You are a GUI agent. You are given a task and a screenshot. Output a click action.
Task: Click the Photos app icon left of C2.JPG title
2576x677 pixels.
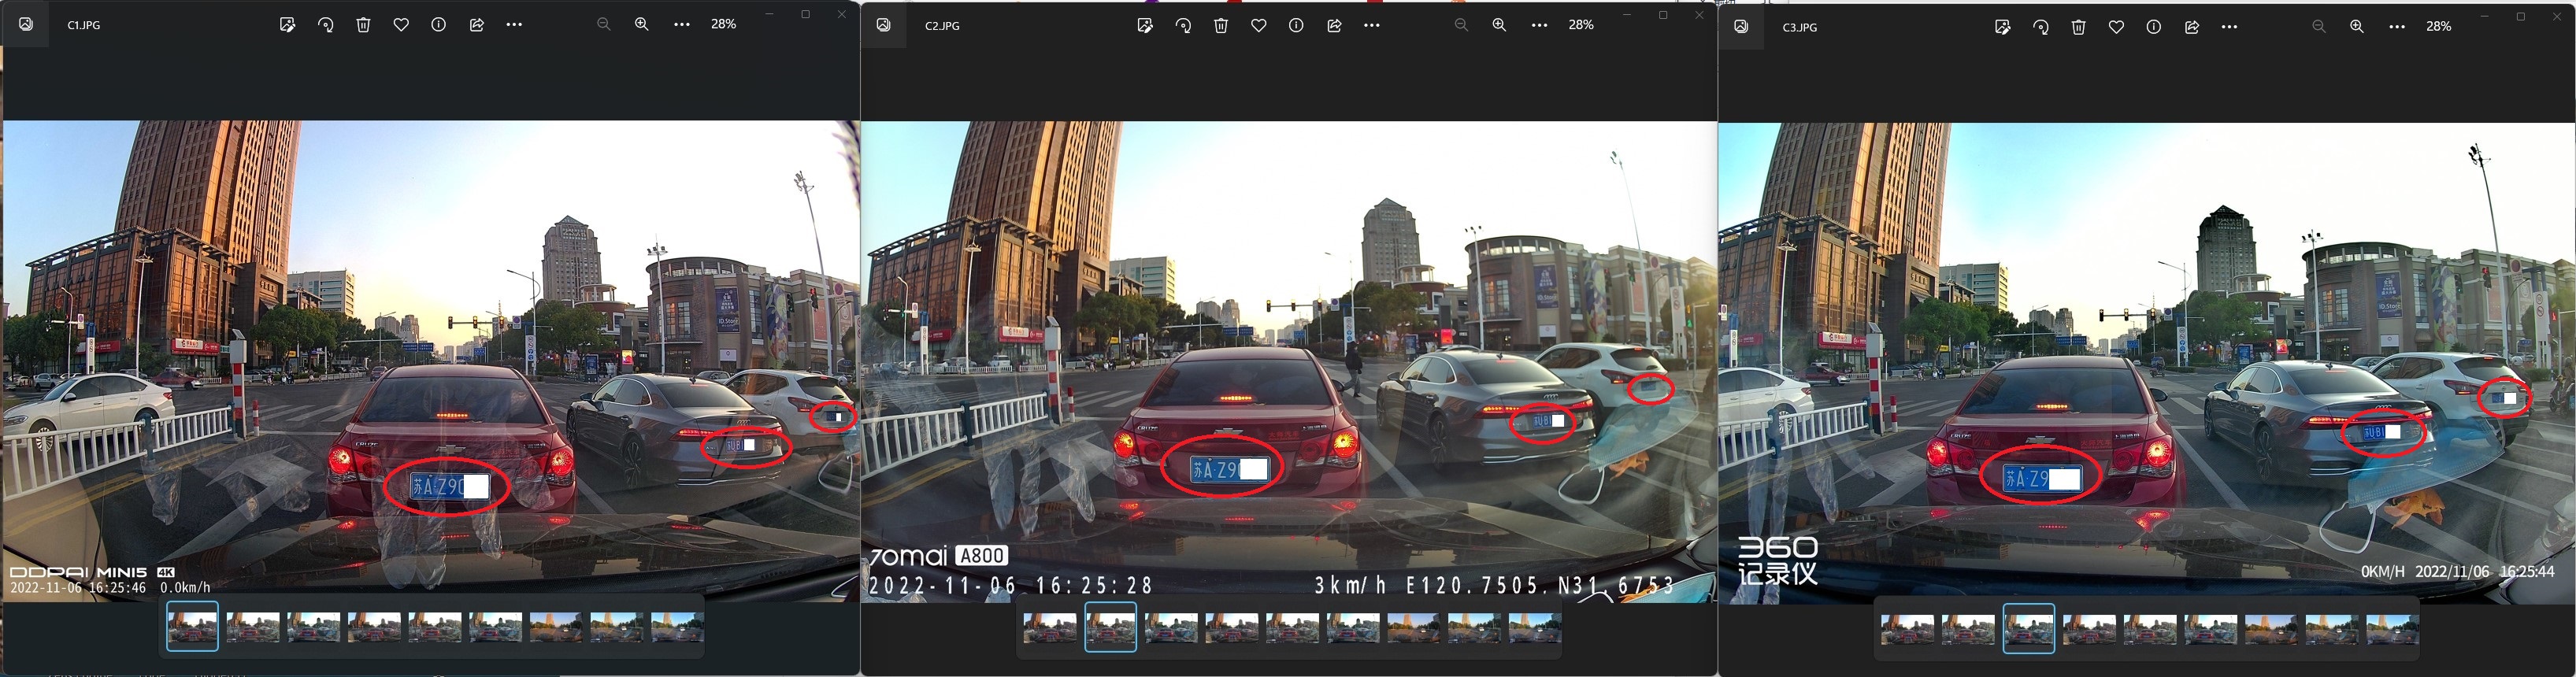pyautogui.click(x=884, y=25)
